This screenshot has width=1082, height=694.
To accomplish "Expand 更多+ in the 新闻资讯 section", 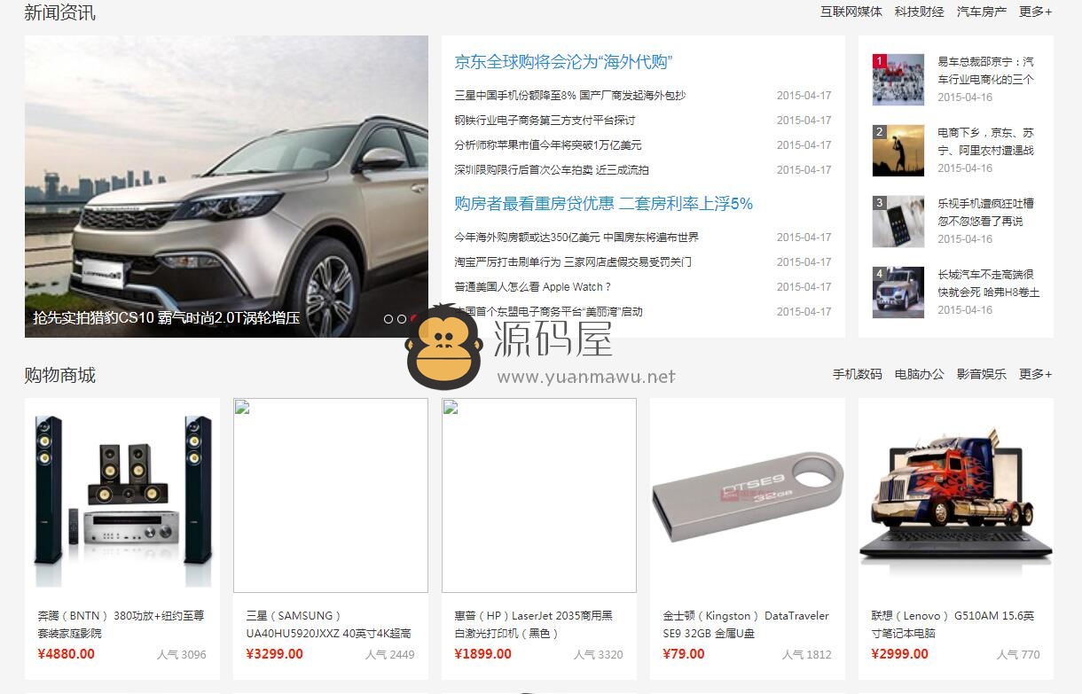I will tap(1035, 12).
